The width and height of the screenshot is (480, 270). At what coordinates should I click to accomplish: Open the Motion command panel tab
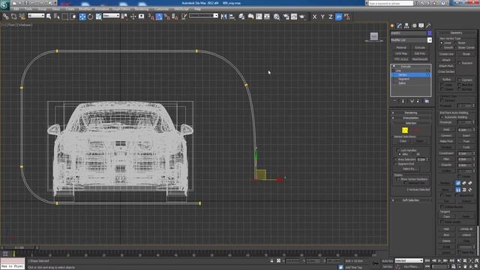(x=414, y=25)
